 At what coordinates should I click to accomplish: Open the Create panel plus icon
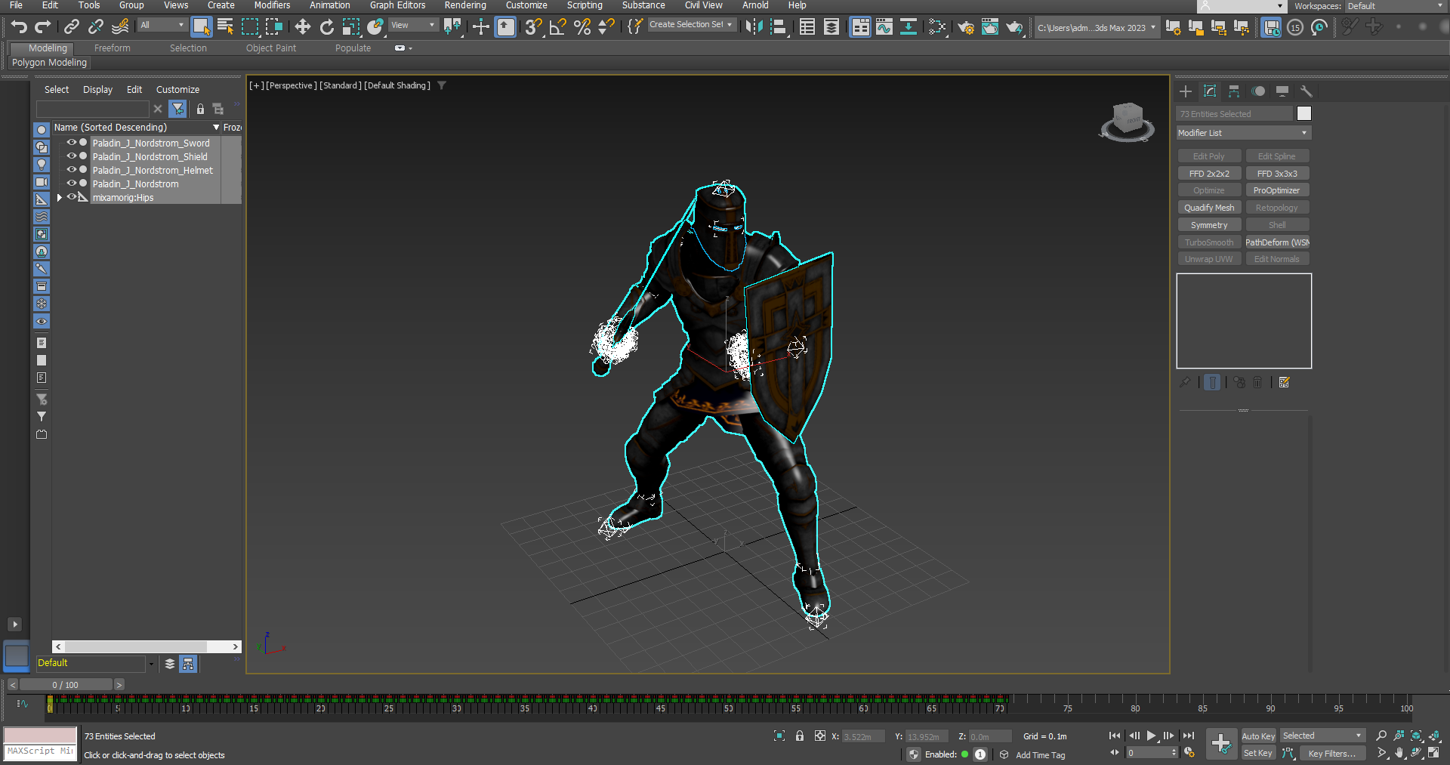tap(1186, 91)
